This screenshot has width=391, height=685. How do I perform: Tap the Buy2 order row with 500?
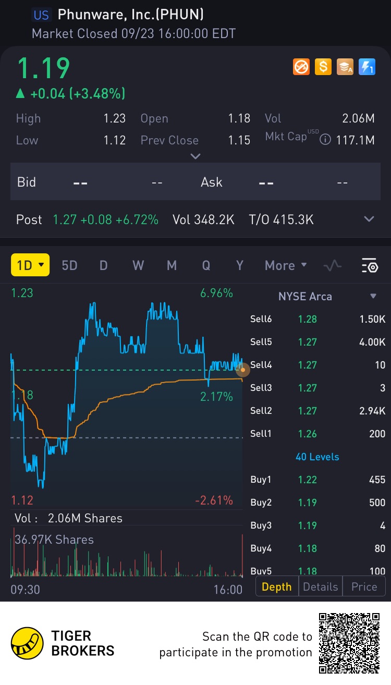coord(318,503)
